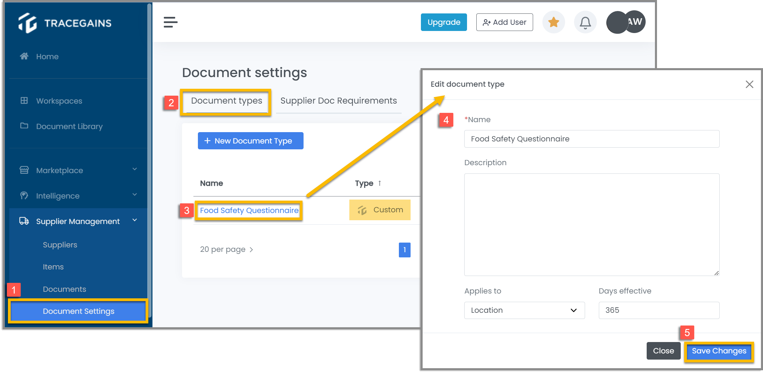View notifications via the bell icon
Screen dimensions: 763x373
[x=585, y=22]
